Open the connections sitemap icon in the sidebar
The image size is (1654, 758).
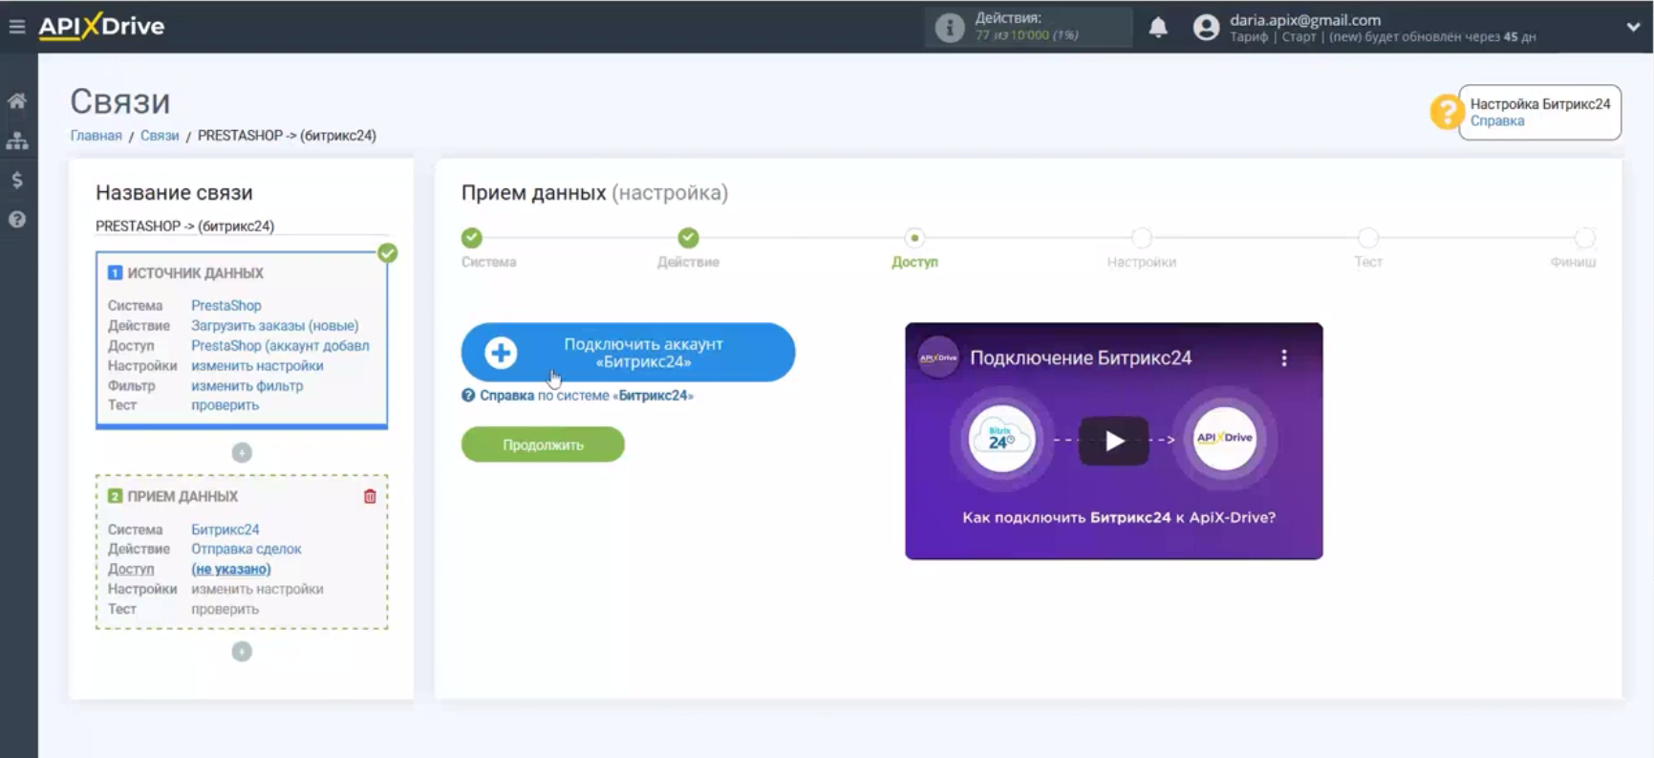pos(17,141)
